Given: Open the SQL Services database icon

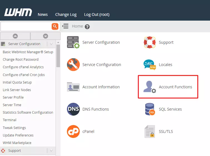Looking at the screenshot, I should pos(150,109).
